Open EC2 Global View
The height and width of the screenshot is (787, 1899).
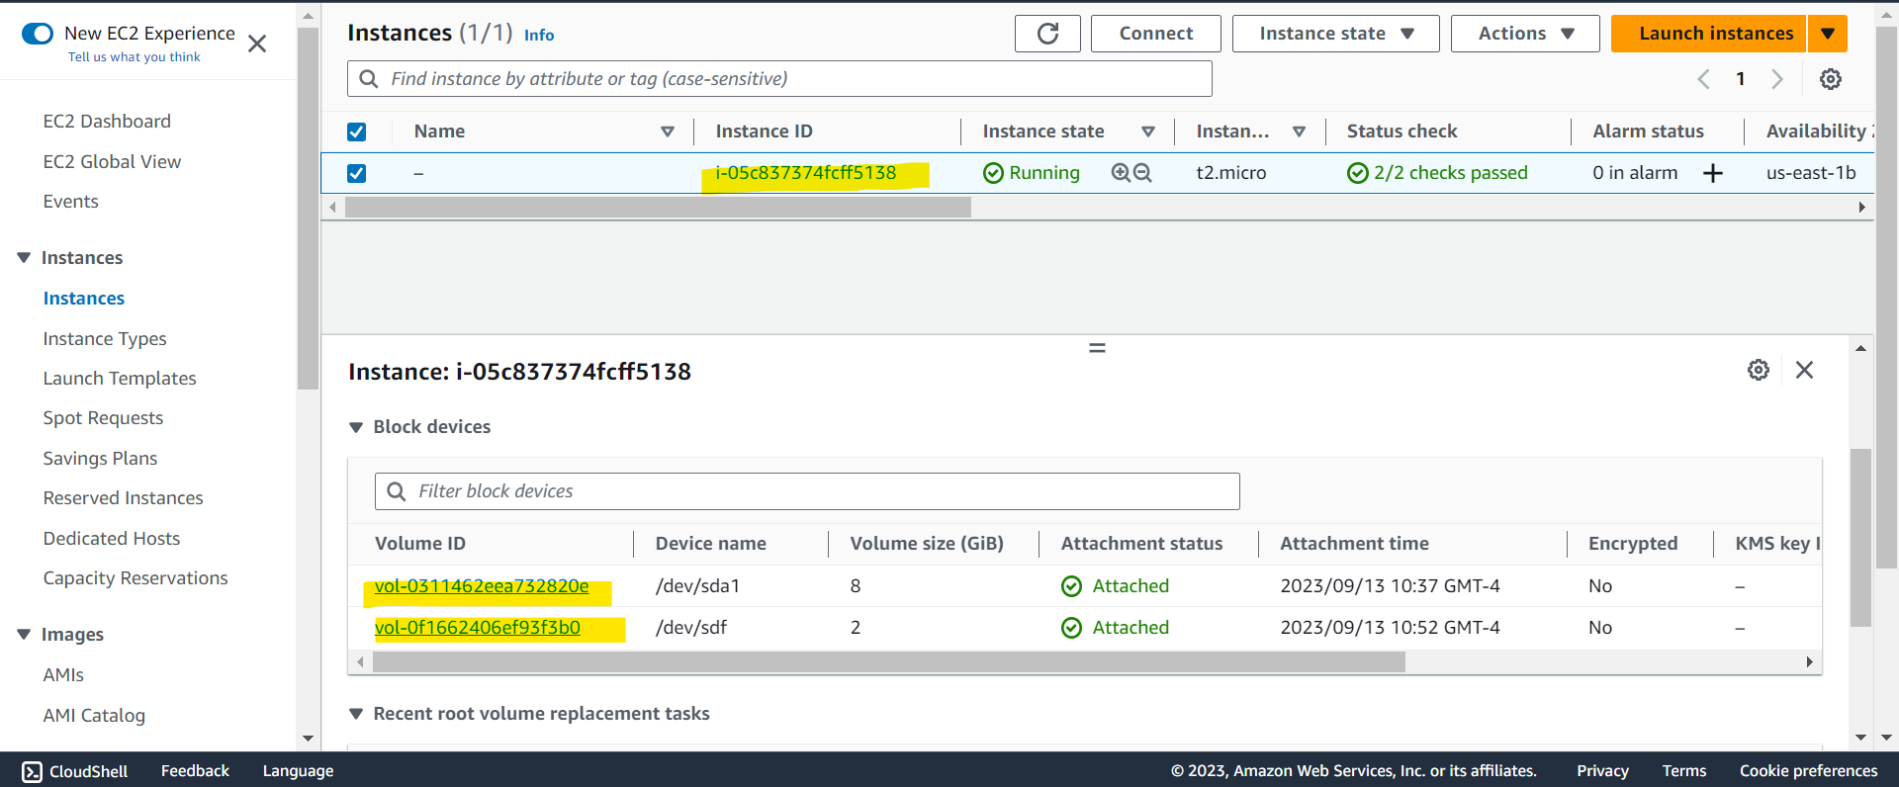pyautogui.click(x=112, y=162)
